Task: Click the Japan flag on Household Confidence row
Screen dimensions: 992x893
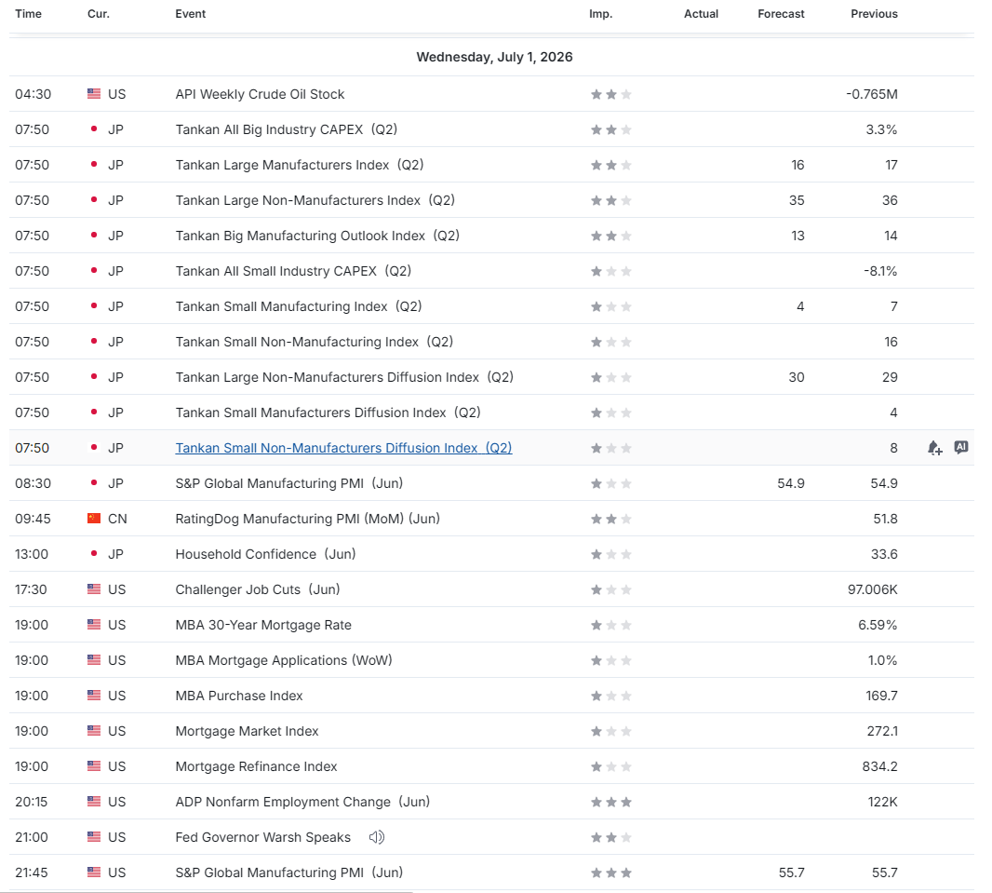Action: pos(94,554)
